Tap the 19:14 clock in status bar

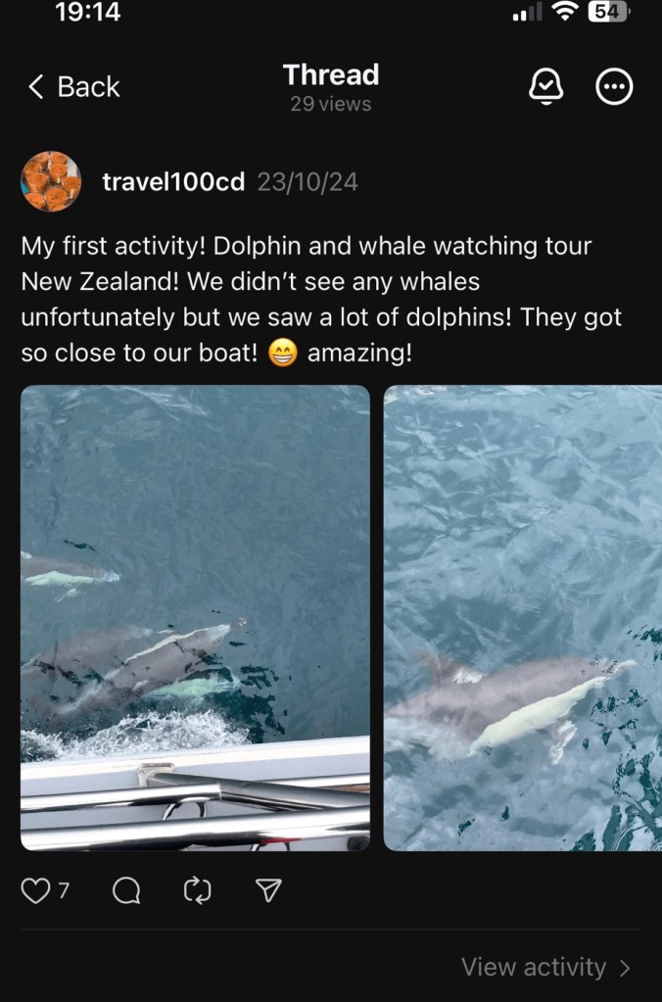pyautogui.click(x=87, y=12)
